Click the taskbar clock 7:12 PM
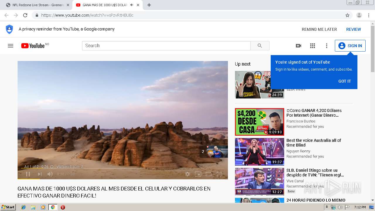The height and width of the screenshot is (211, 375). (x=360, y=207)
